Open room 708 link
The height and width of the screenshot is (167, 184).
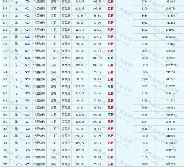28,2
